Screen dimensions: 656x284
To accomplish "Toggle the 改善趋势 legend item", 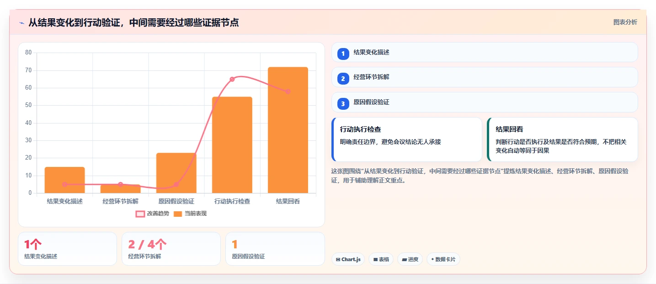I will coord(153,214).
